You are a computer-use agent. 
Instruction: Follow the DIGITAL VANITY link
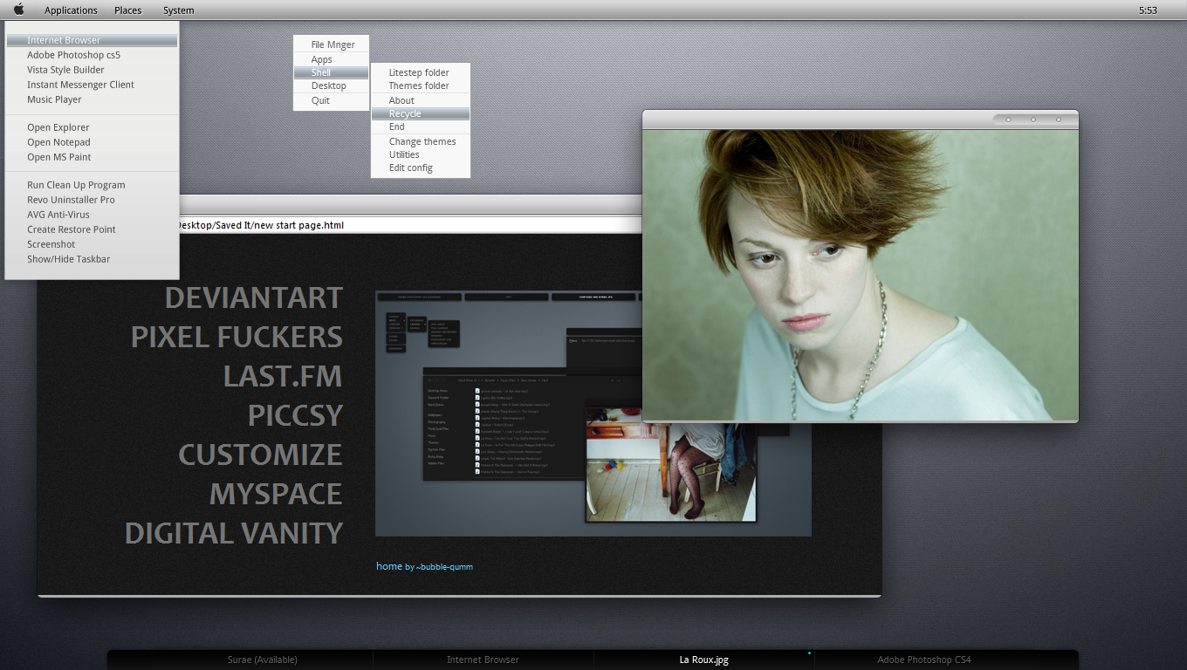point(234,533)
